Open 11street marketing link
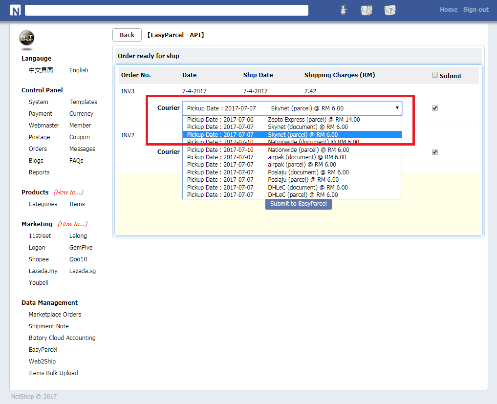Viewport: 497px width, 404px height. (x=40, y=236)
